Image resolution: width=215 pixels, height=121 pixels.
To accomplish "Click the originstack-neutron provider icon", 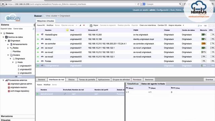I will [9, 87].
